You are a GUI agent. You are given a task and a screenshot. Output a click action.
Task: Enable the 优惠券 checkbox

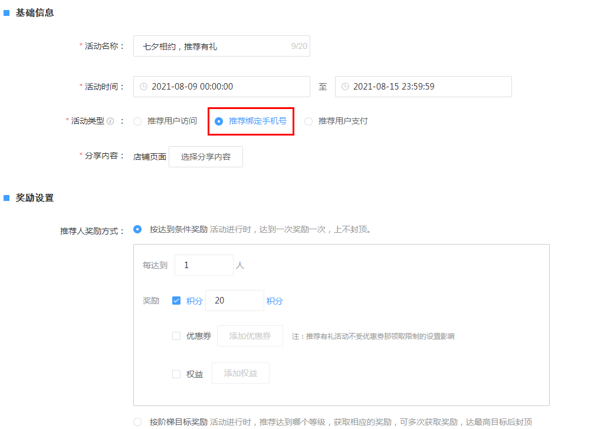(x=176, y=336)
